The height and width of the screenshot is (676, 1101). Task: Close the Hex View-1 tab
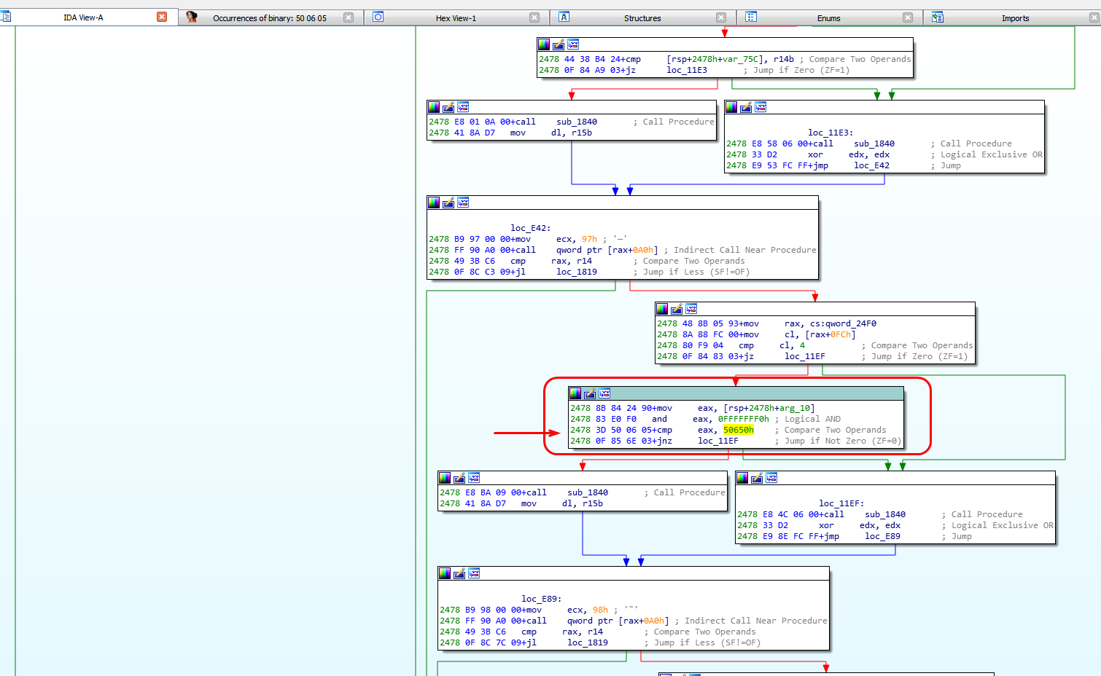click(534, 17)
